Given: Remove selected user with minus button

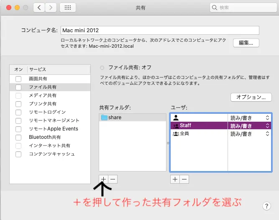Looking at the screenshot, I should coord(184,179).
